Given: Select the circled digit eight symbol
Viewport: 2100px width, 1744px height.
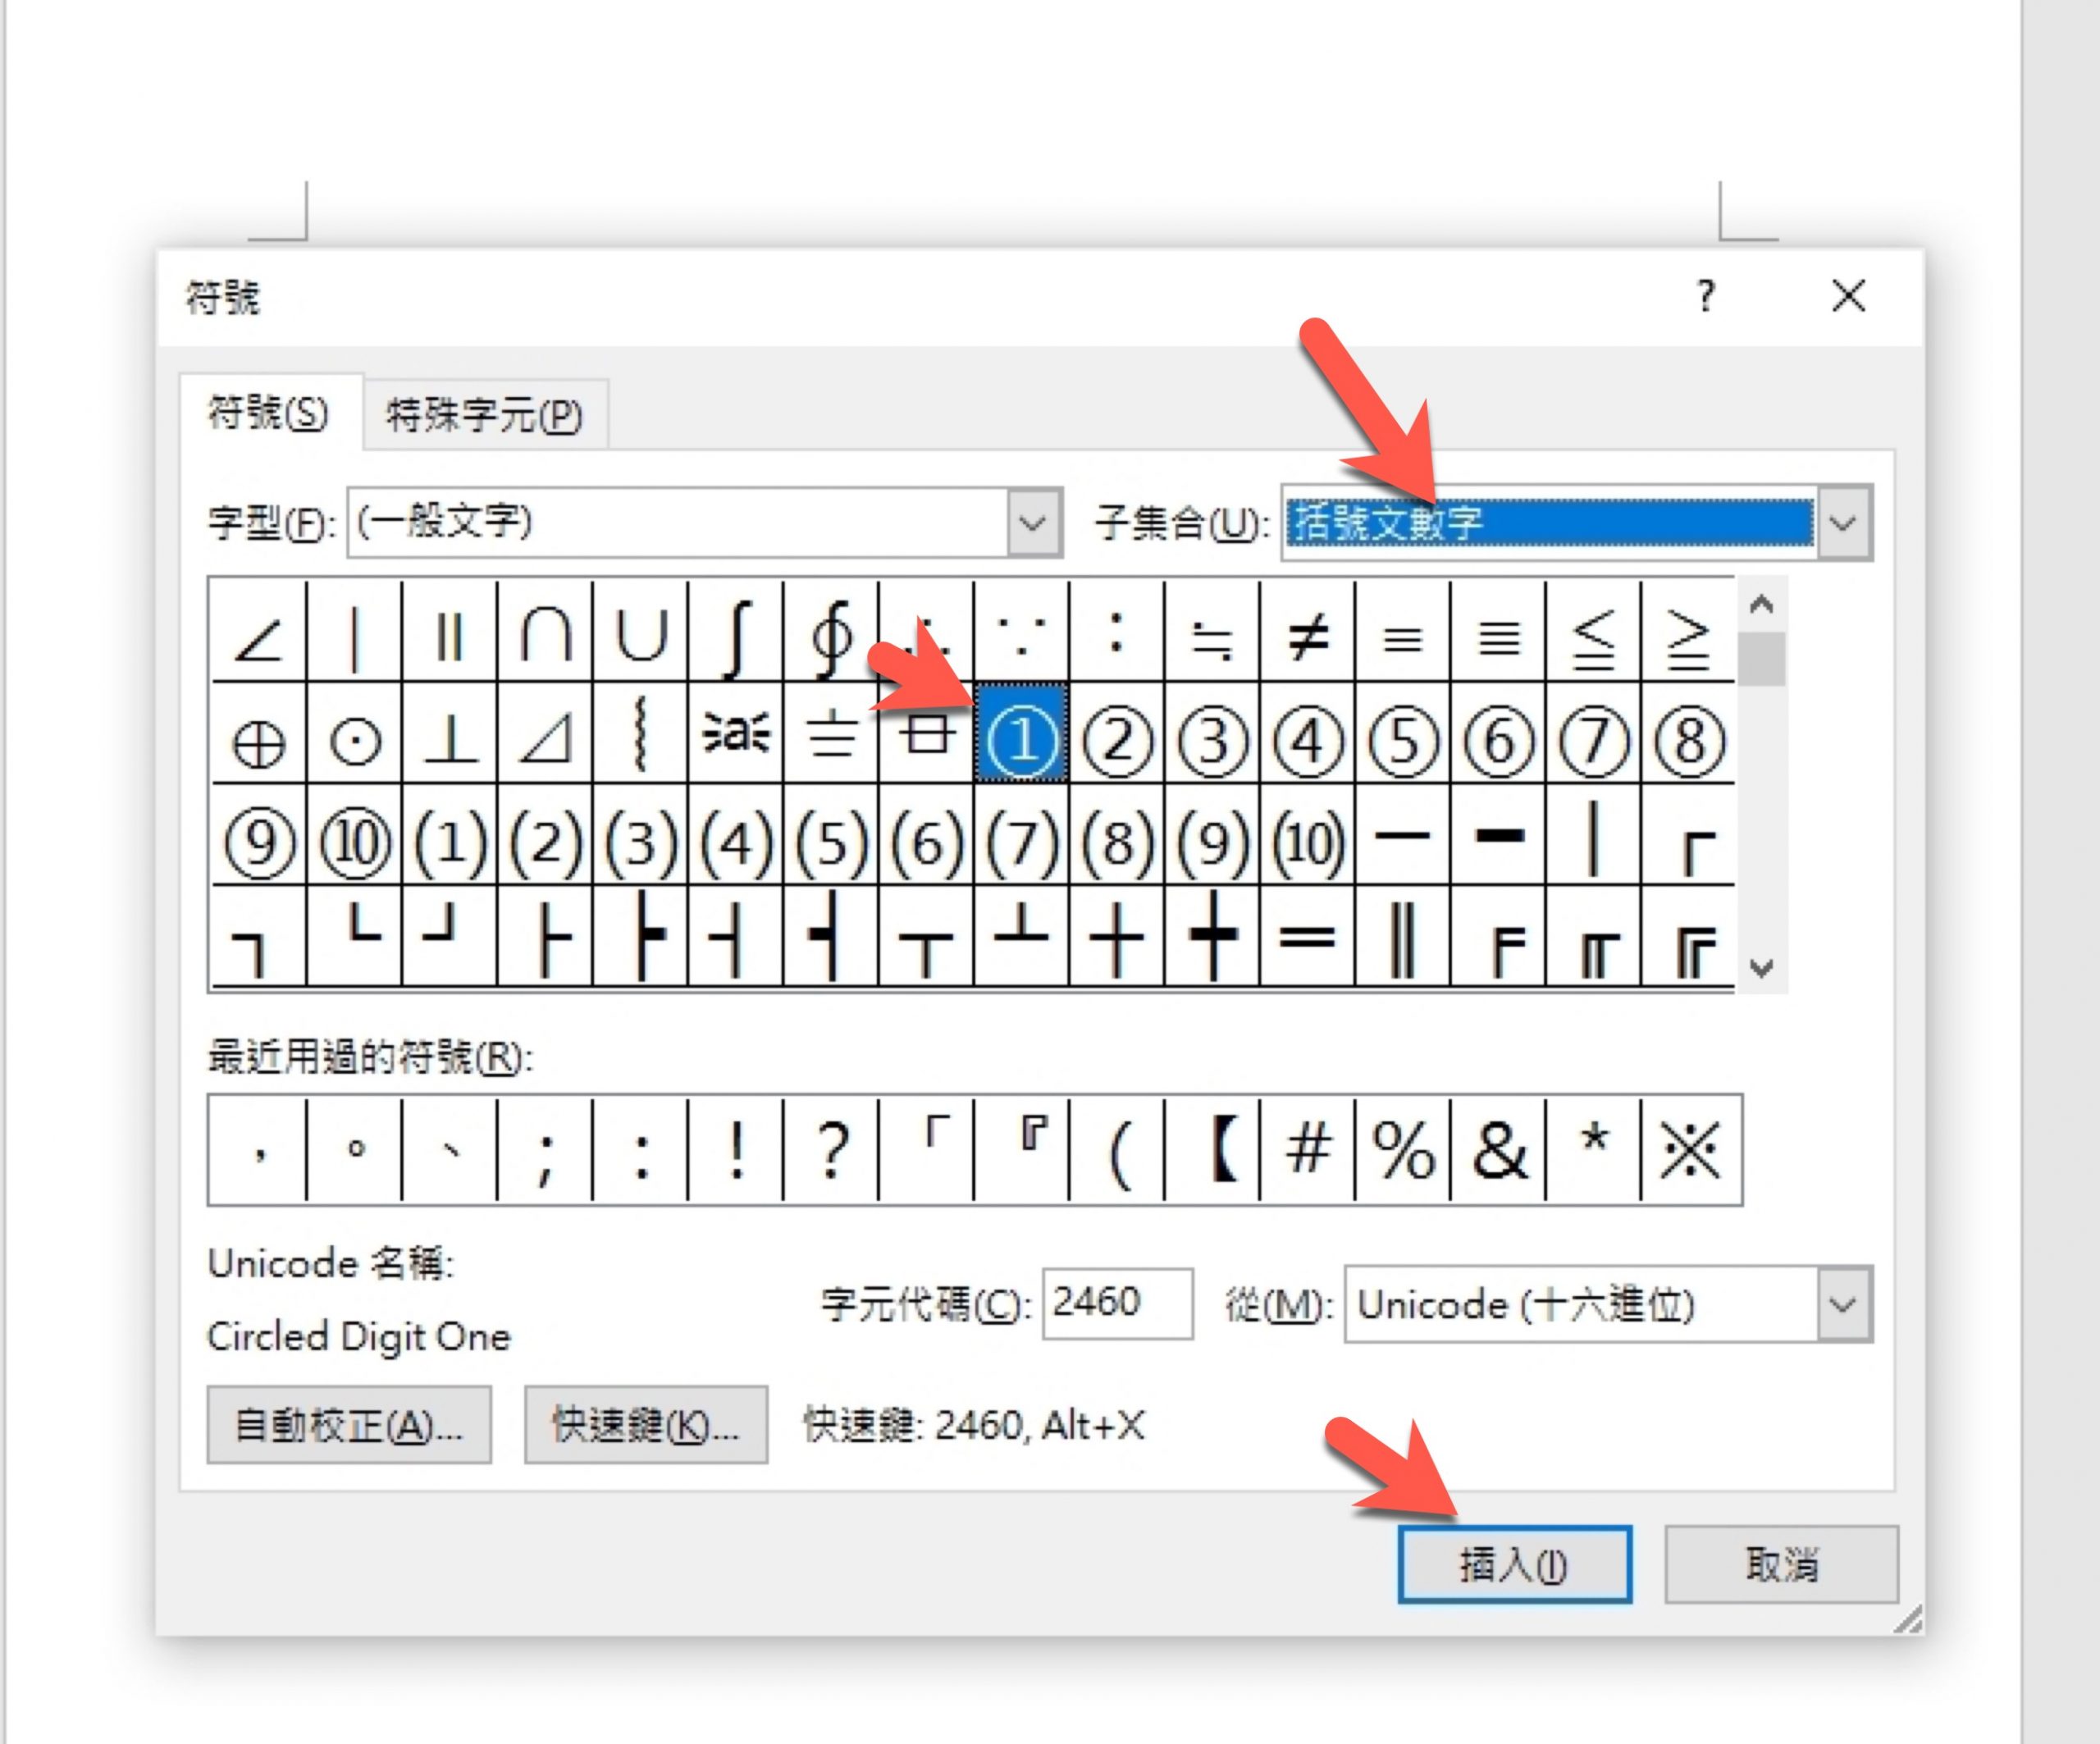Looking at the screenshot, I should [1688, 739].
